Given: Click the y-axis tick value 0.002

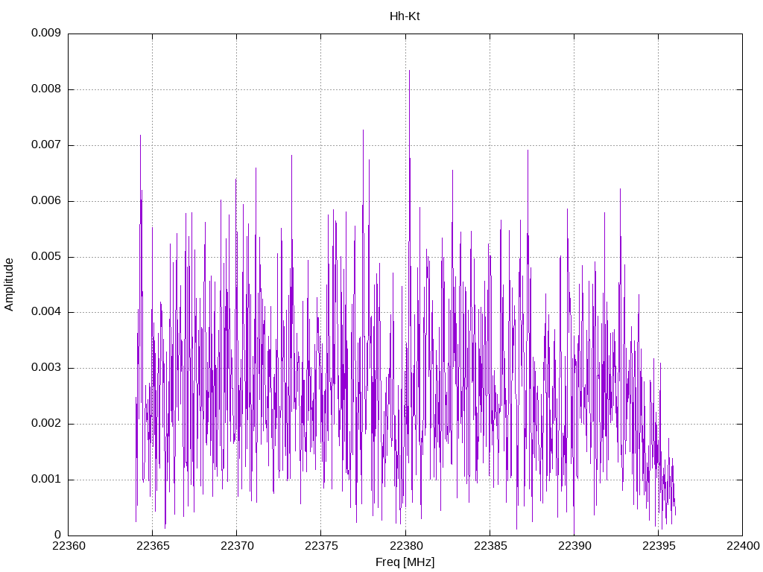Looking at the screenshot, I should pyautogui.click(x=46, y=424).
